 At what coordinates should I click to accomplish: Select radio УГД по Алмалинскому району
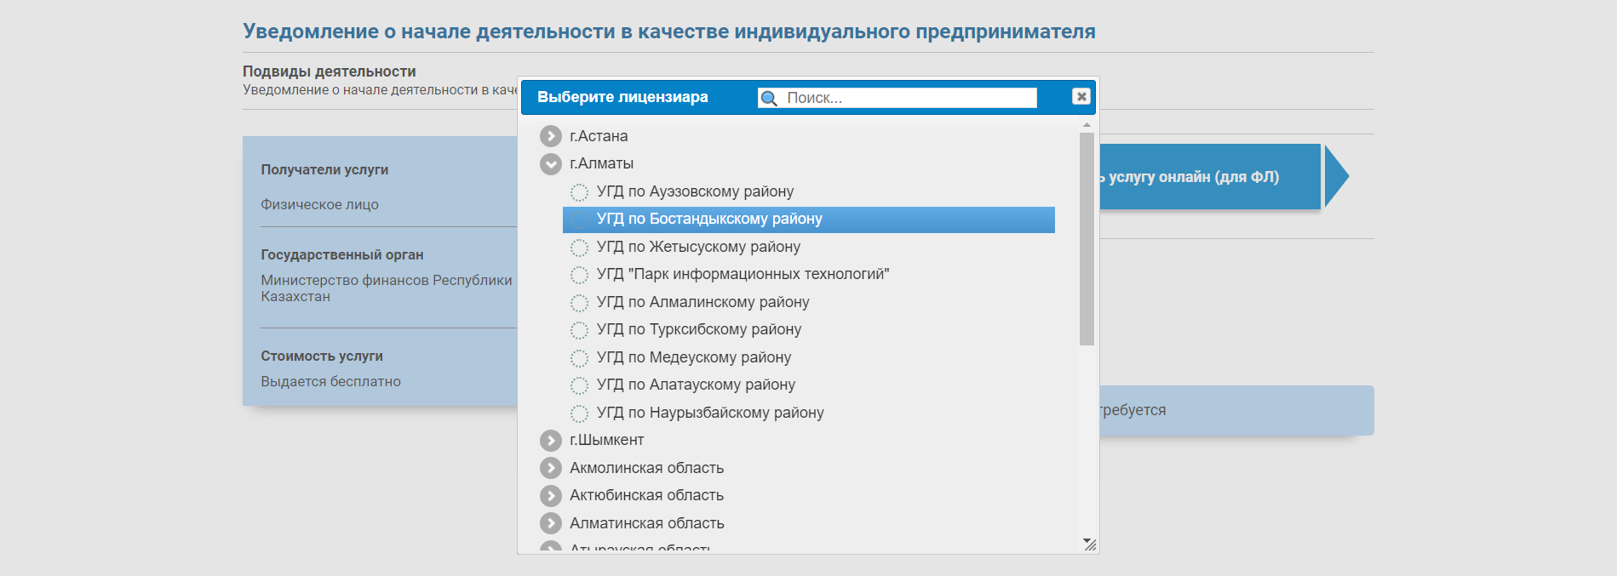[579, 303]
